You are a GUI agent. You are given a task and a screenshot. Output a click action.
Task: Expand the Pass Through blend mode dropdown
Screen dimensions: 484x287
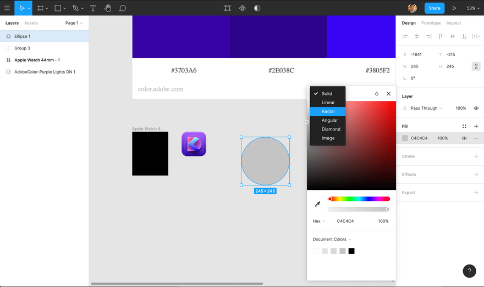[x=426, y=108]
